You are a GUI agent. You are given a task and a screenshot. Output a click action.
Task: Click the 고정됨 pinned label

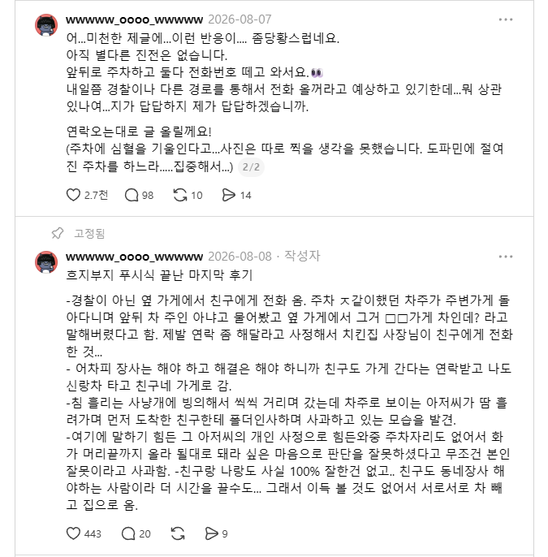89,233
